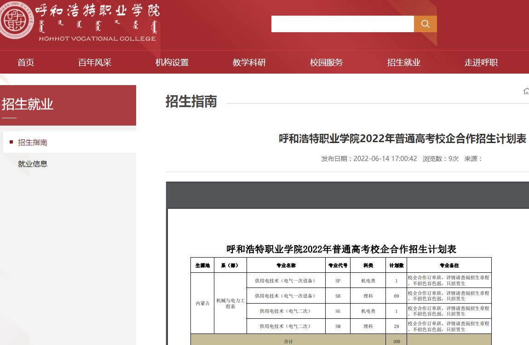Click the SM major code cell

pyautogui.click(x=338, y=326)
